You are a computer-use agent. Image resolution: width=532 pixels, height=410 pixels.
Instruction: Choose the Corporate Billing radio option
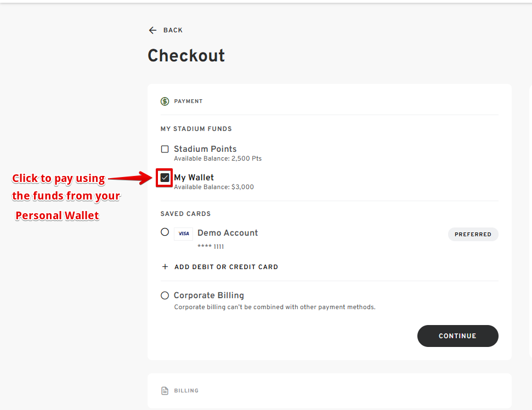(165, 295)
